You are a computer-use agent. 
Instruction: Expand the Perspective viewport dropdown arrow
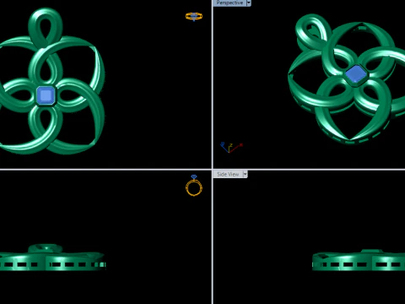pos(249,3)
